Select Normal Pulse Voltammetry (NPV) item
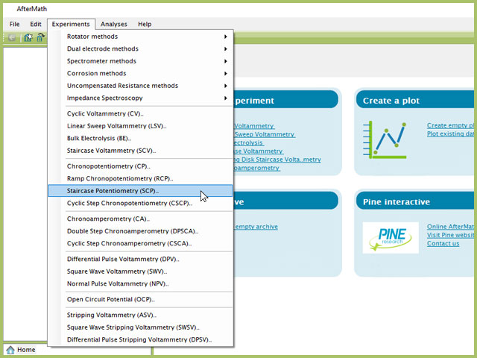The width and height of the screenshot is (477, 358). (x=141, y=283)
